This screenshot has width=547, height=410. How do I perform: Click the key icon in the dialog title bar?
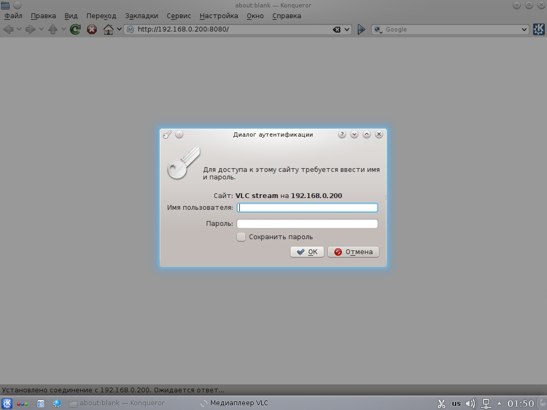click(167, 134)
